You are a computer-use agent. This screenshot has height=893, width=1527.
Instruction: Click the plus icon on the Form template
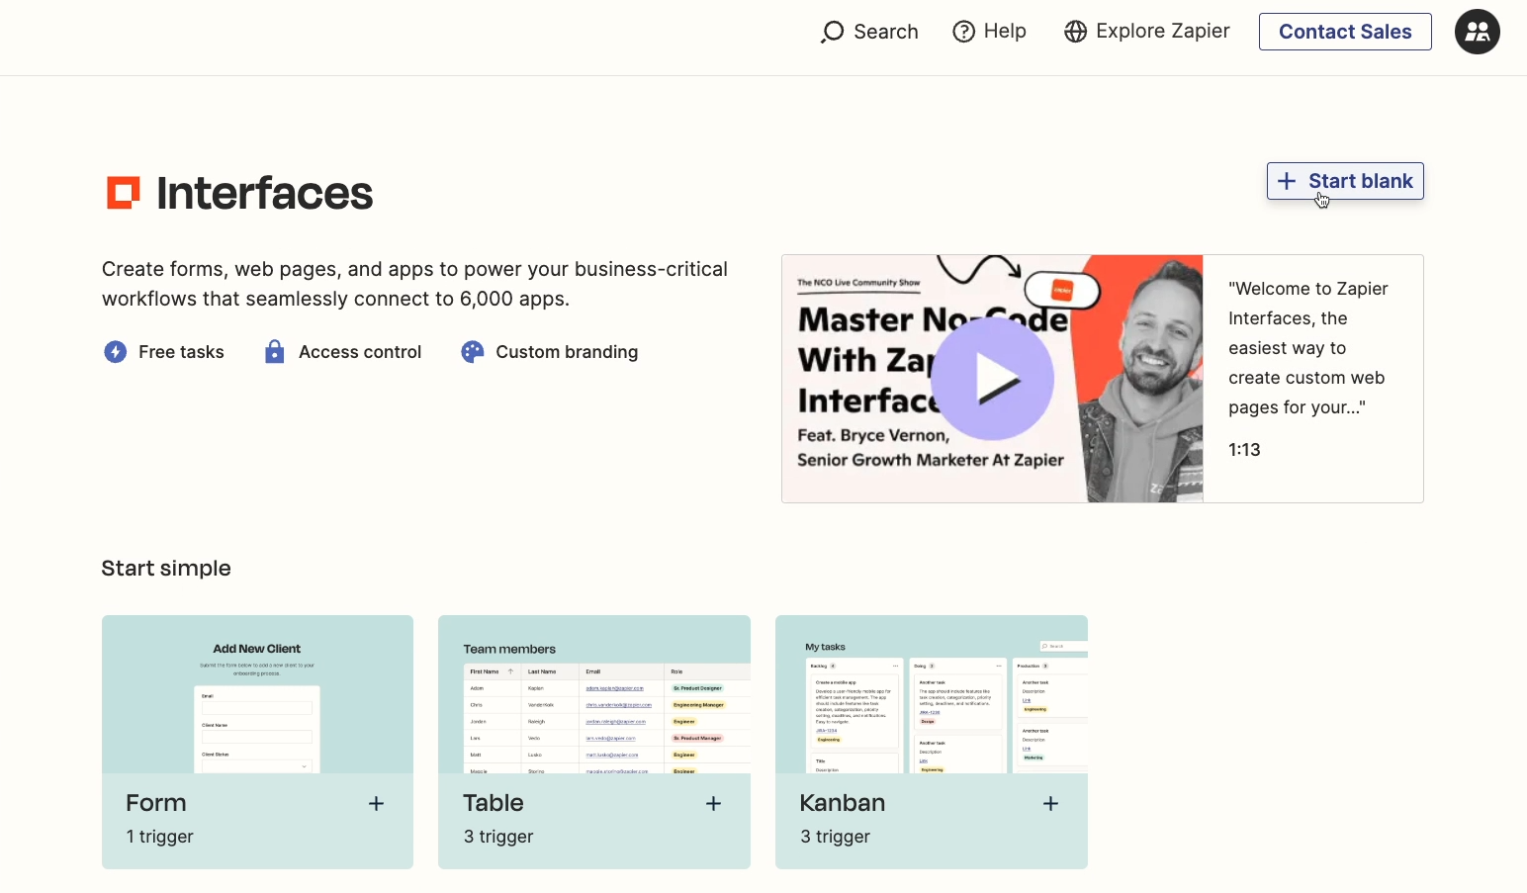point(376,804)
